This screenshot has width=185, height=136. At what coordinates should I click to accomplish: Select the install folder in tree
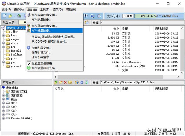click(16, 51)
